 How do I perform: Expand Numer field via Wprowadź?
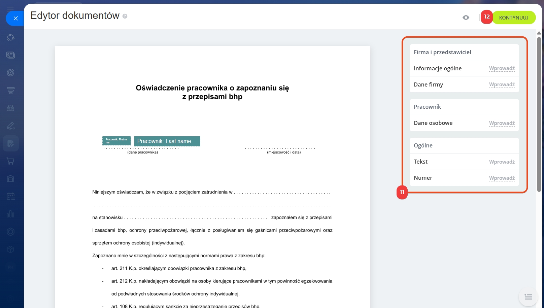[x=502, y=178]
